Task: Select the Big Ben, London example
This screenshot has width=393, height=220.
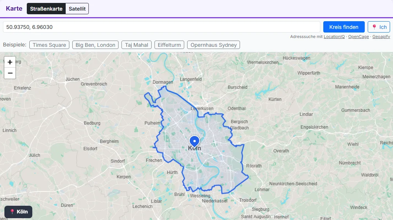Action: 95,45
